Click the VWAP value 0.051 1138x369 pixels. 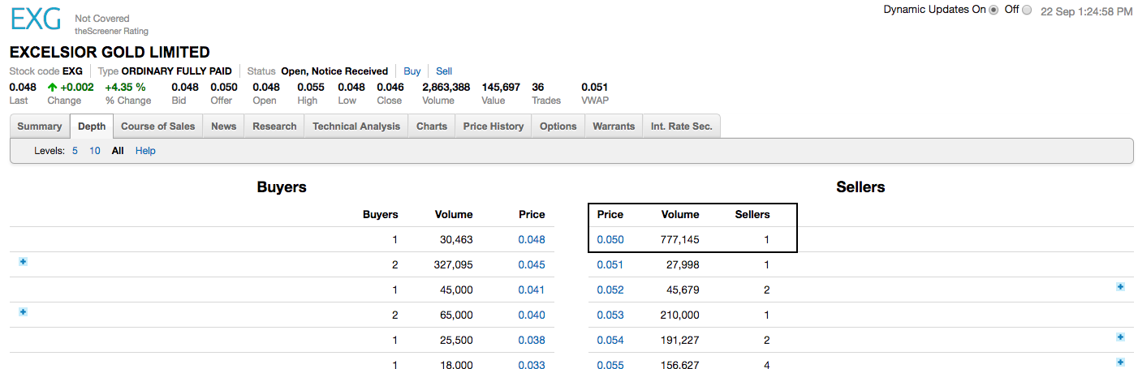tap(594, 88)
